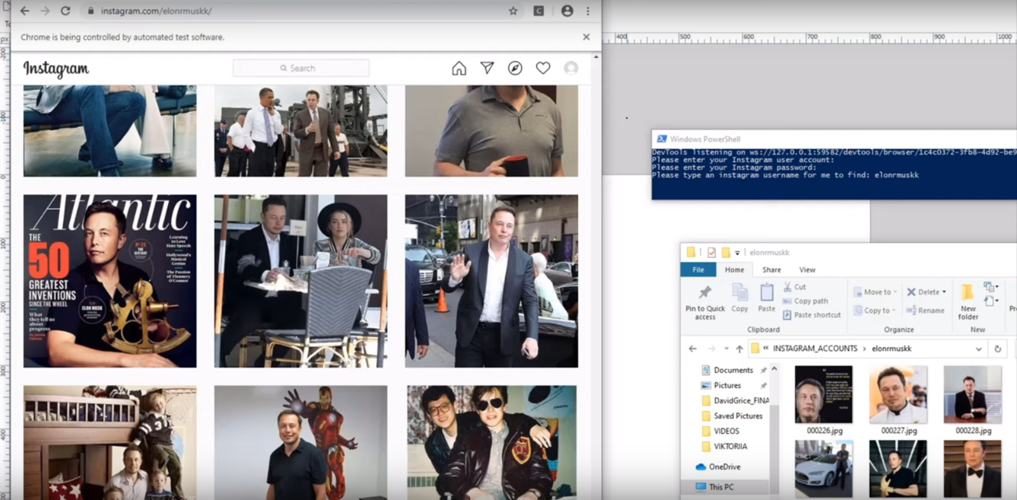Open the Copy to dropdown
Screen dimensions: 1017x500
pos(875,310)
